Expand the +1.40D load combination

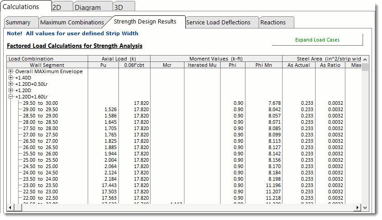pos(11,78)
